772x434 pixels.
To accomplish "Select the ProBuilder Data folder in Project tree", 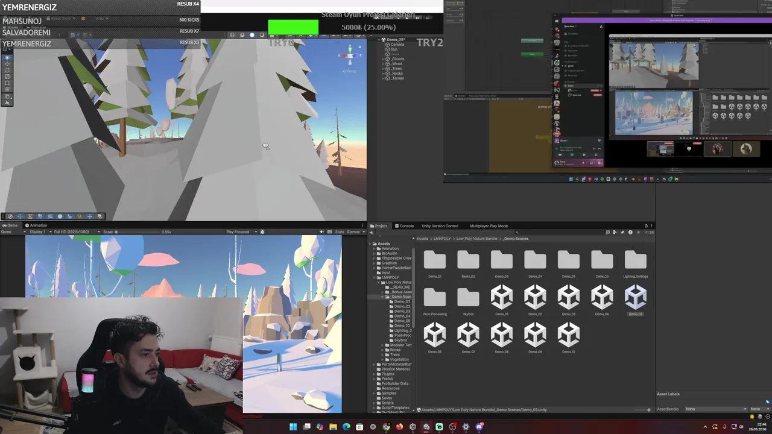I will (394, 383).
